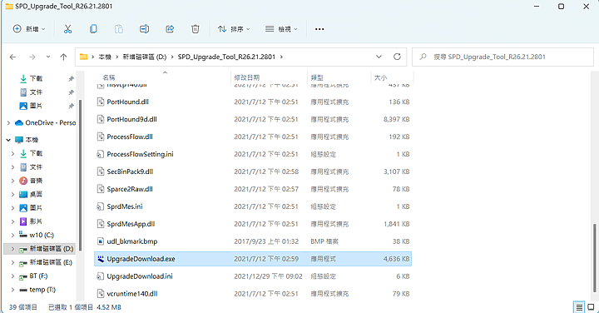Expand the BT (F:) drive node
This screenshot has width=599, height=313.
12,276
